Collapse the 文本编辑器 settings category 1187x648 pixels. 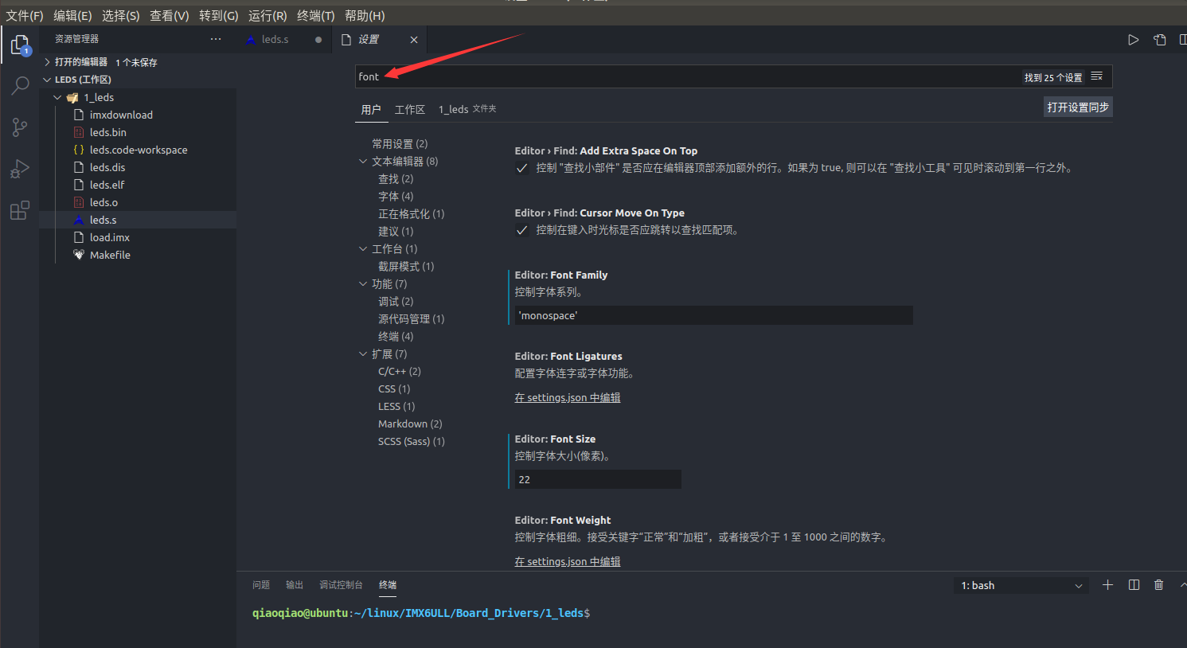[363, 161]
